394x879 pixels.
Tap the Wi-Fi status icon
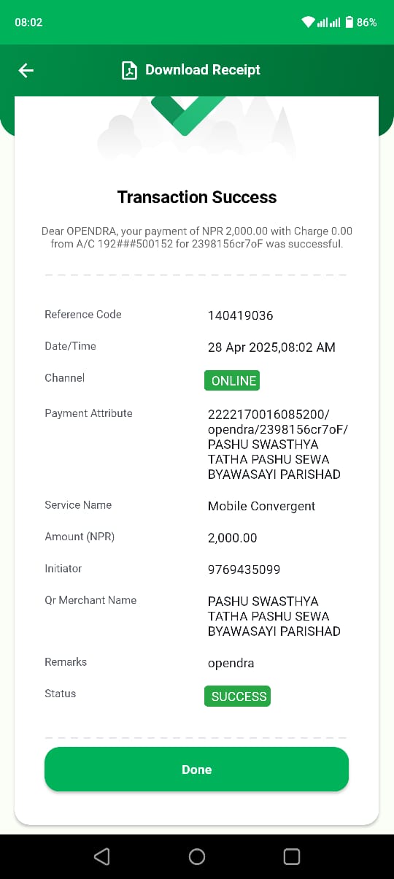(308, 23)
